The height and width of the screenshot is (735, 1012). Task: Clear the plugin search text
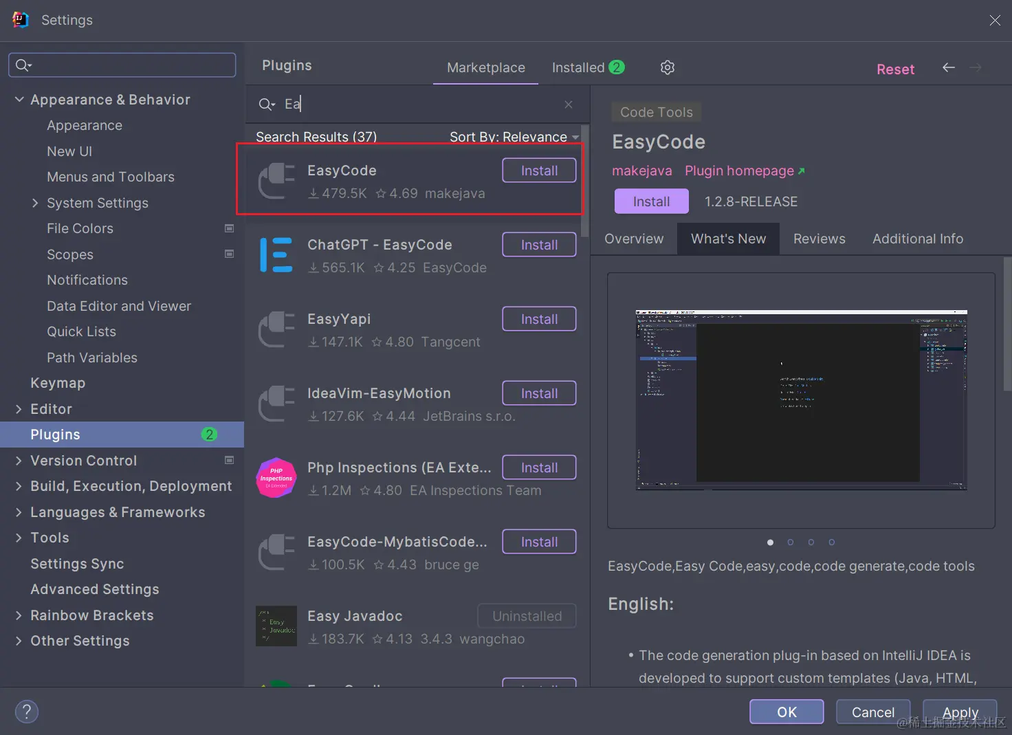pyautogui.click(x=569, y=105)
